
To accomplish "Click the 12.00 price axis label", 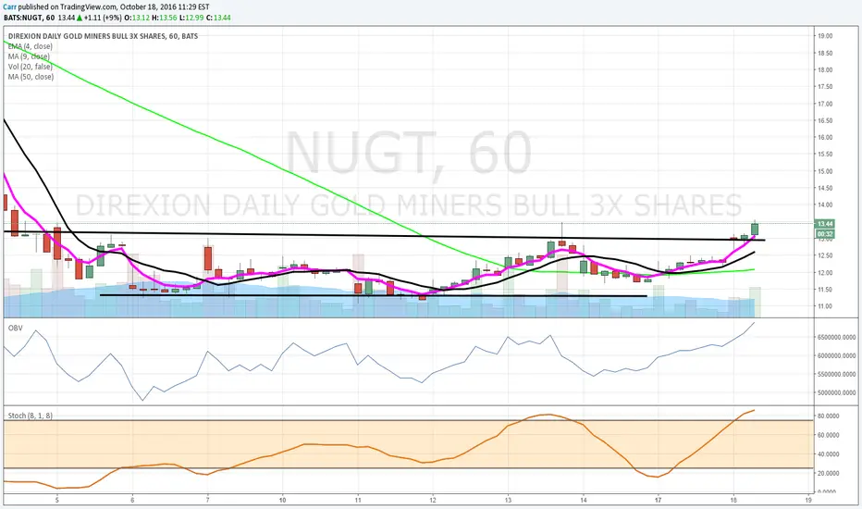I will [x=825, y=272].
